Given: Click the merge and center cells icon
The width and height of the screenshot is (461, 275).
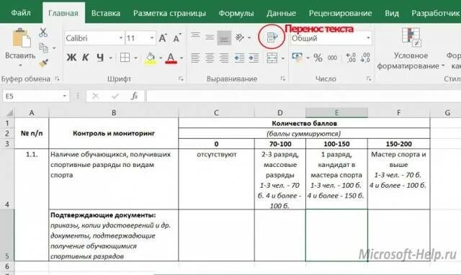Looking at the screenshot, I should 272,58.
